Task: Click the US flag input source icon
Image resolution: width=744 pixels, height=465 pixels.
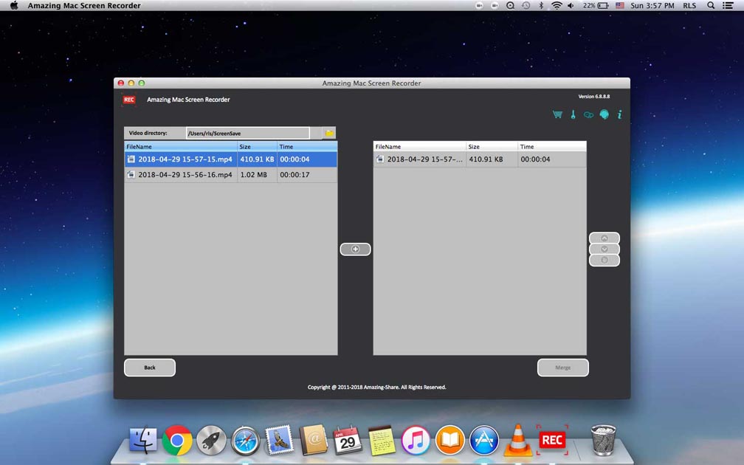Action: [620, 6]
